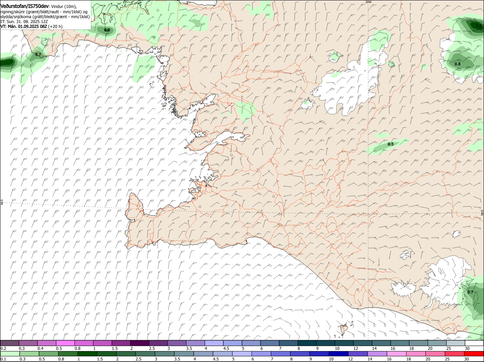Click the 0.7 value beside the southeast glacier
Viewport: 484px width, 362px height.
[470, 292]
